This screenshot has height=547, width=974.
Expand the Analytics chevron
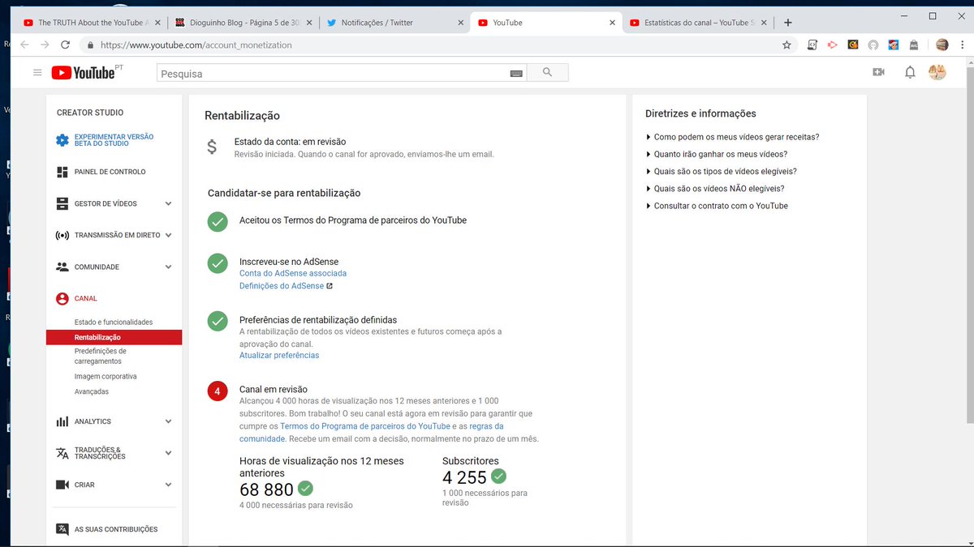coord(168,421)
